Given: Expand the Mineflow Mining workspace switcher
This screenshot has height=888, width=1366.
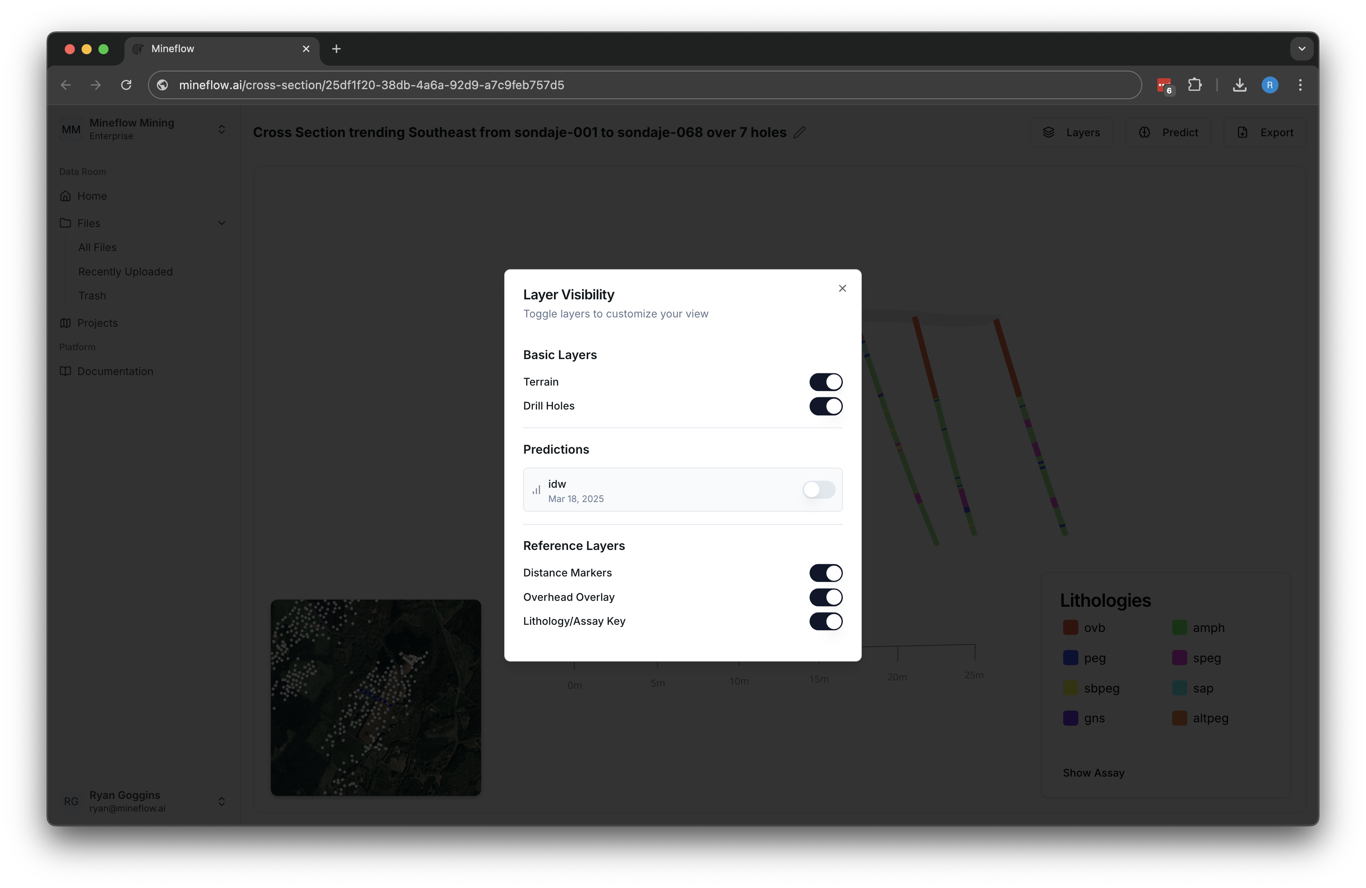Looking at the screenshot, I should click(x=222, y=129).
